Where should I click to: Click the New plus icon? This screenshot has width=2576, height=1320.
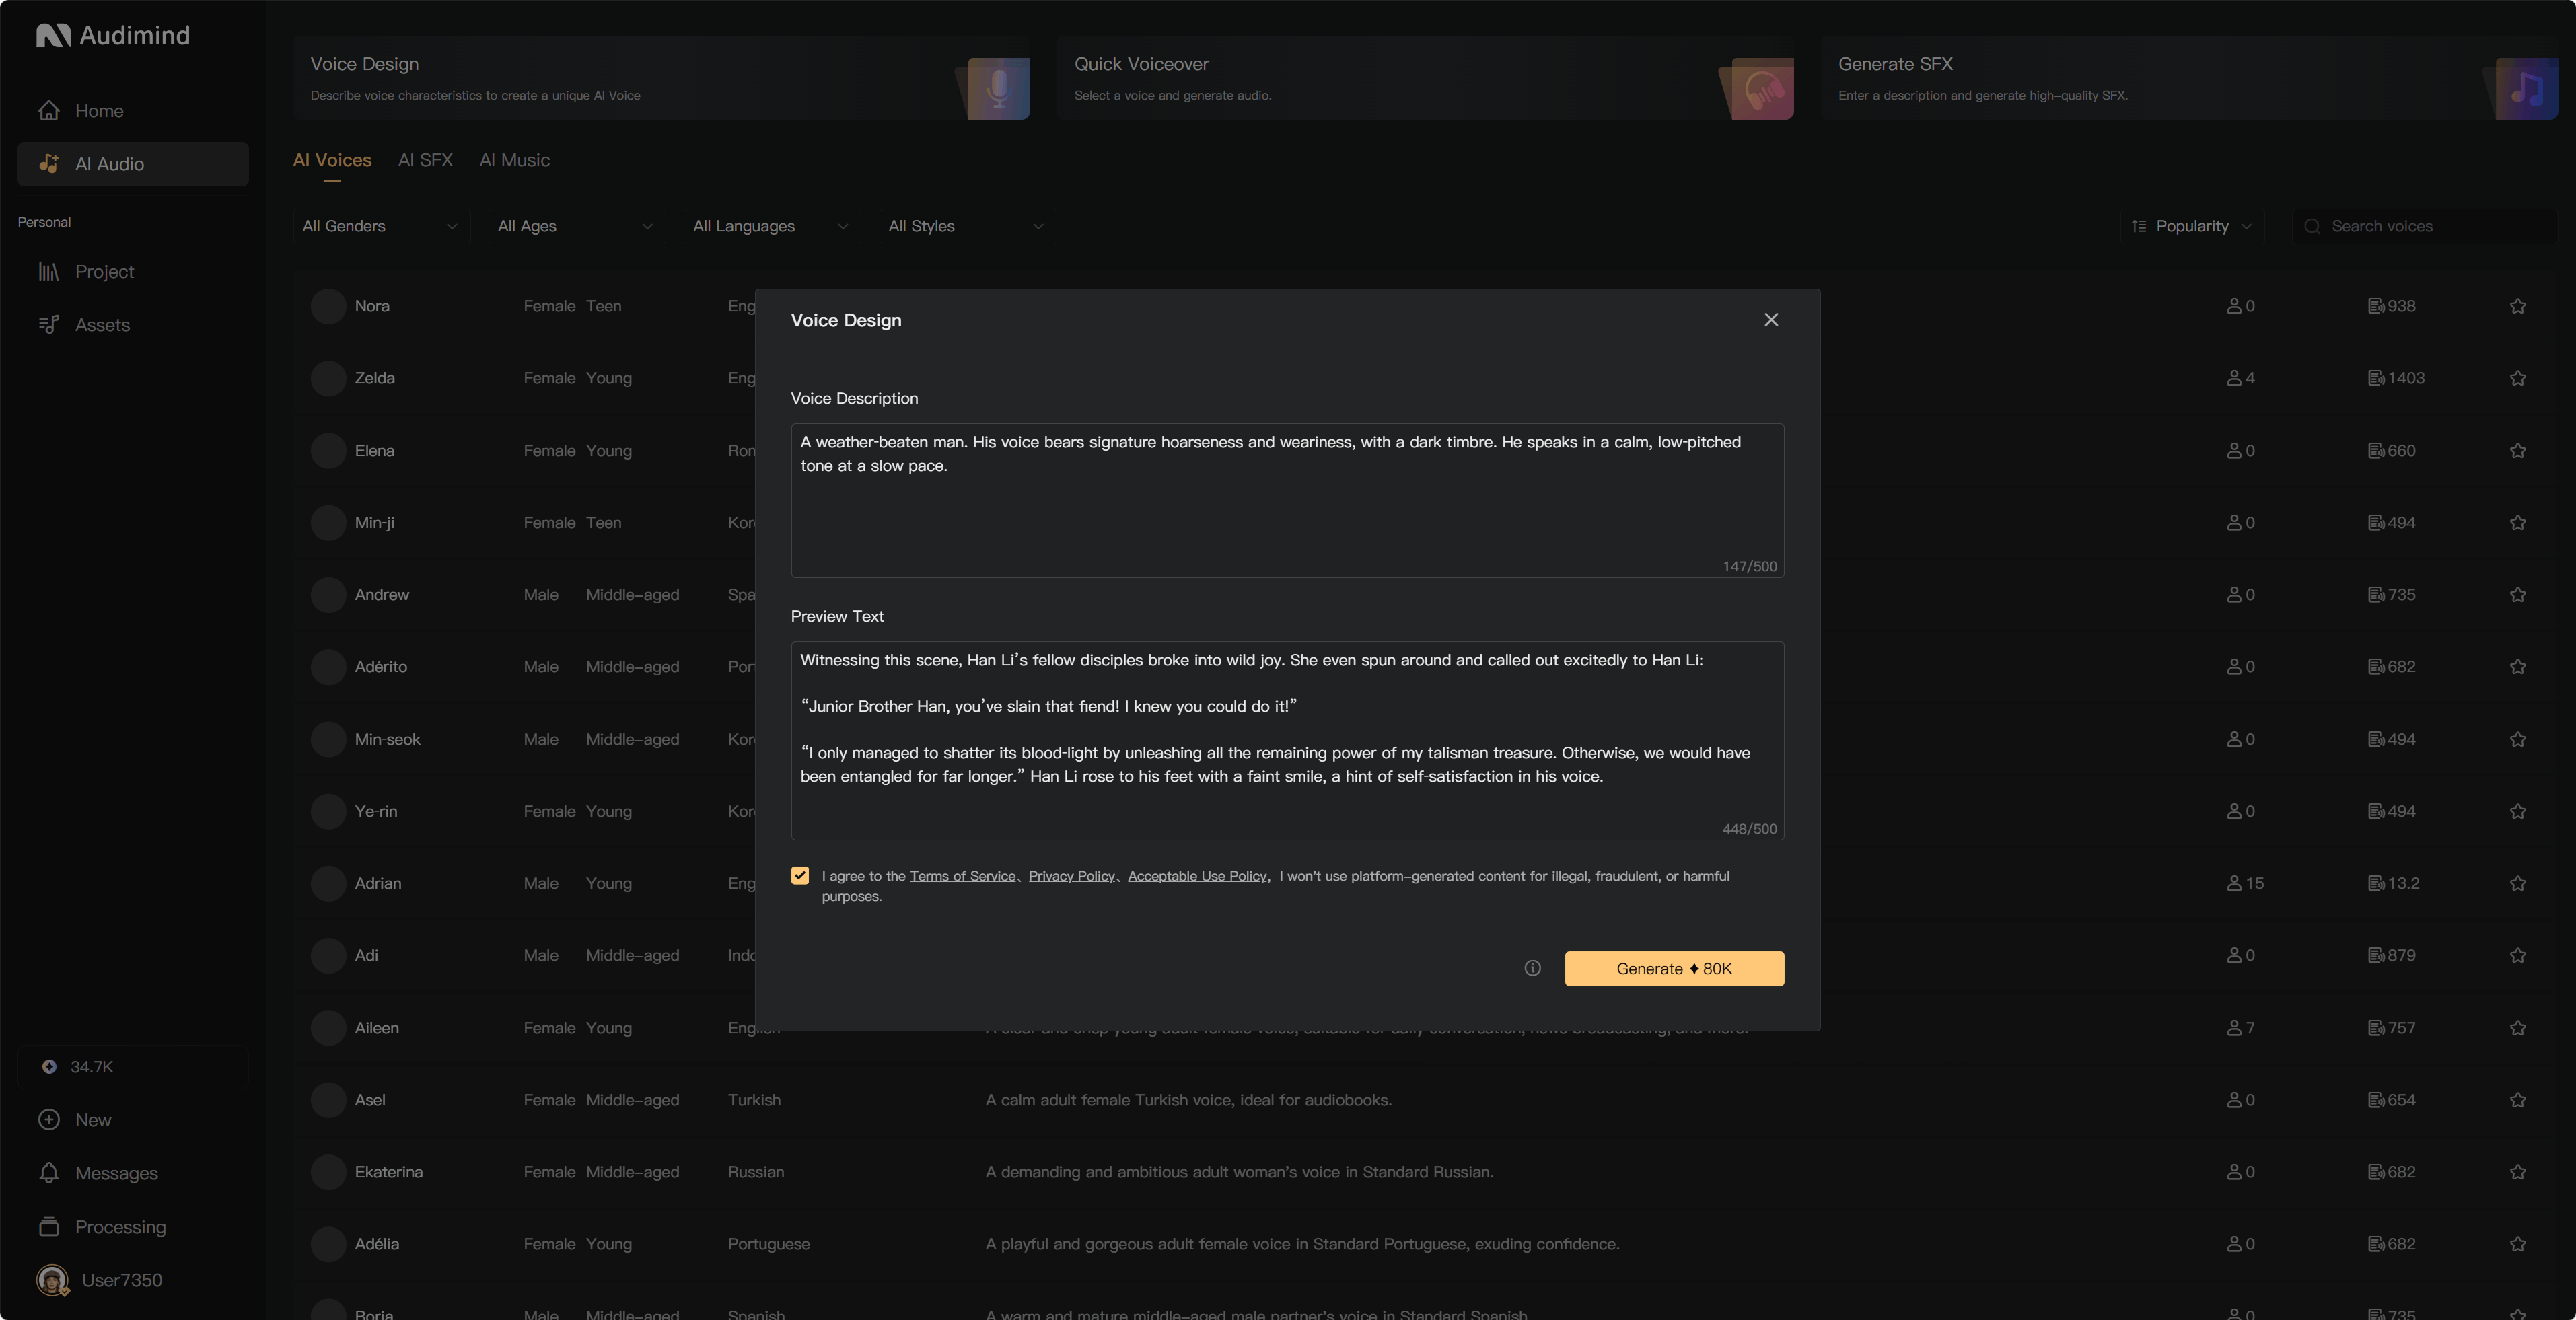[x=49, y=1120]
